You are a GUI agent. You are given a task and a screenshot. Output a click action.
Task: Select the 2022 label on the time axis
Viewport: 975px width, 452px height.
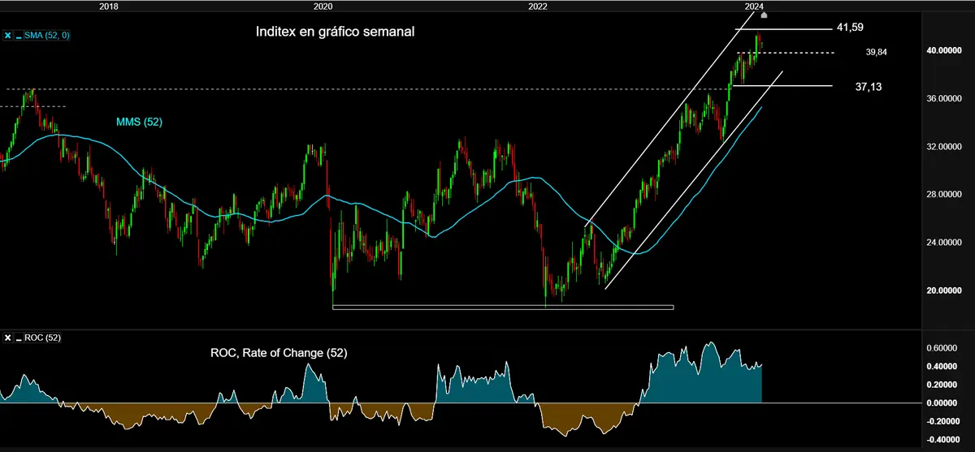click(537, 6)
